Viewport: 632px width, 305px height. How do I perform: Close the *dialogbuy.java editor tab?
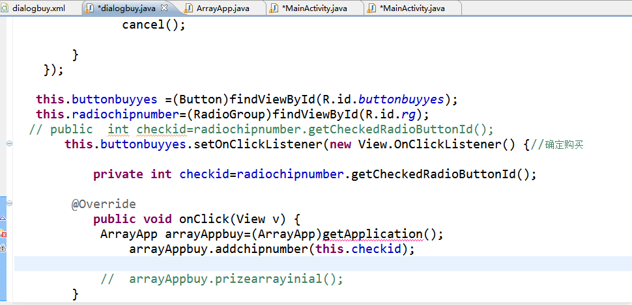tap(164, 8)
